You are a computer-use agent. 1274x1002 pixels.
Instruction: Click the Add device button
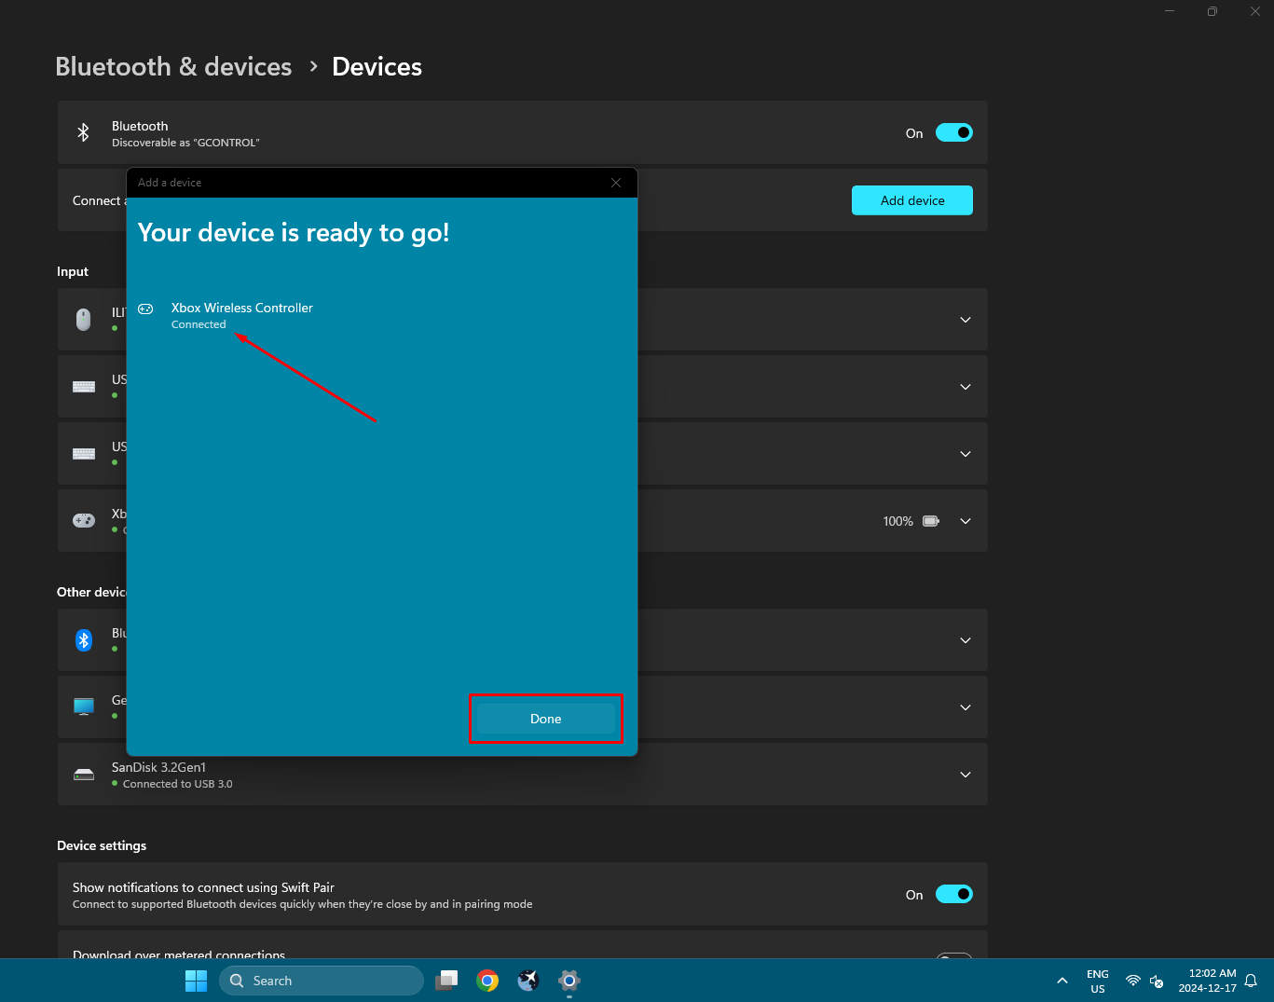coord(911,200)
